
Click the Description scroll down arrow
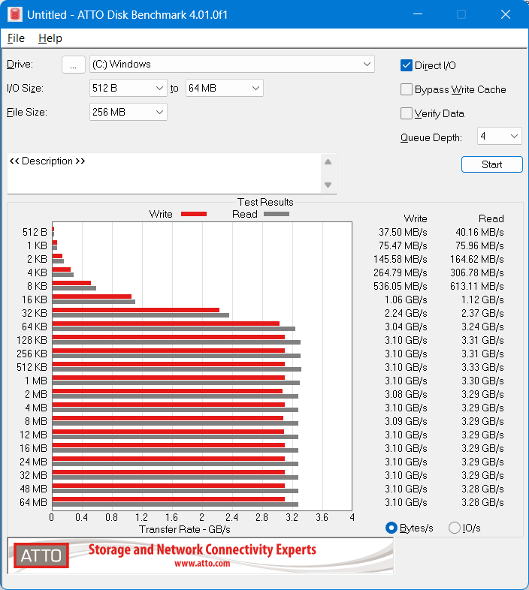(x=328, y=185)
